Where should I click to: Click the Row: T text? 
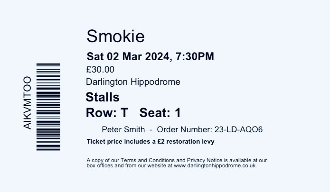(107, 113)
